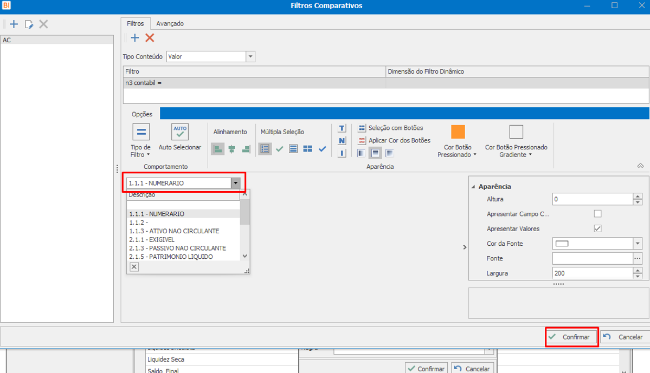Open the Opções ribbon tab
650x373 pixels.
pos(142,114)
